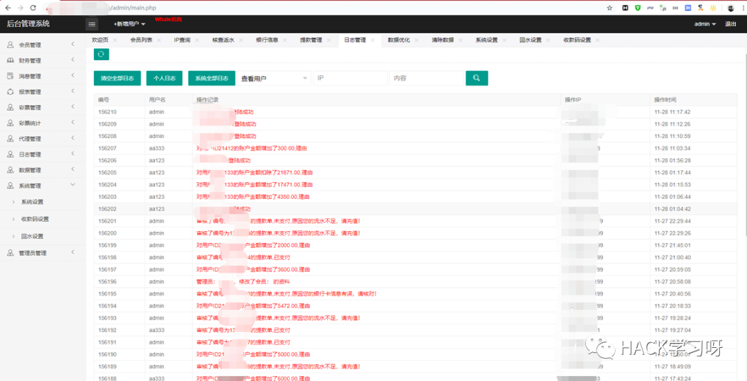The width and height of the screenshot is (747, 381).
Task: Open 系统设置 in the sidebar submenu
Action: pos(32,202)
